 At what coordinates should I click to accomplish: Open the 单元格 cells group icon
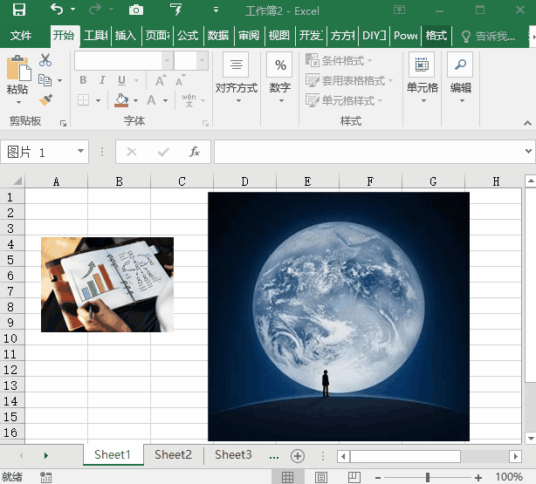coord(423,66)
